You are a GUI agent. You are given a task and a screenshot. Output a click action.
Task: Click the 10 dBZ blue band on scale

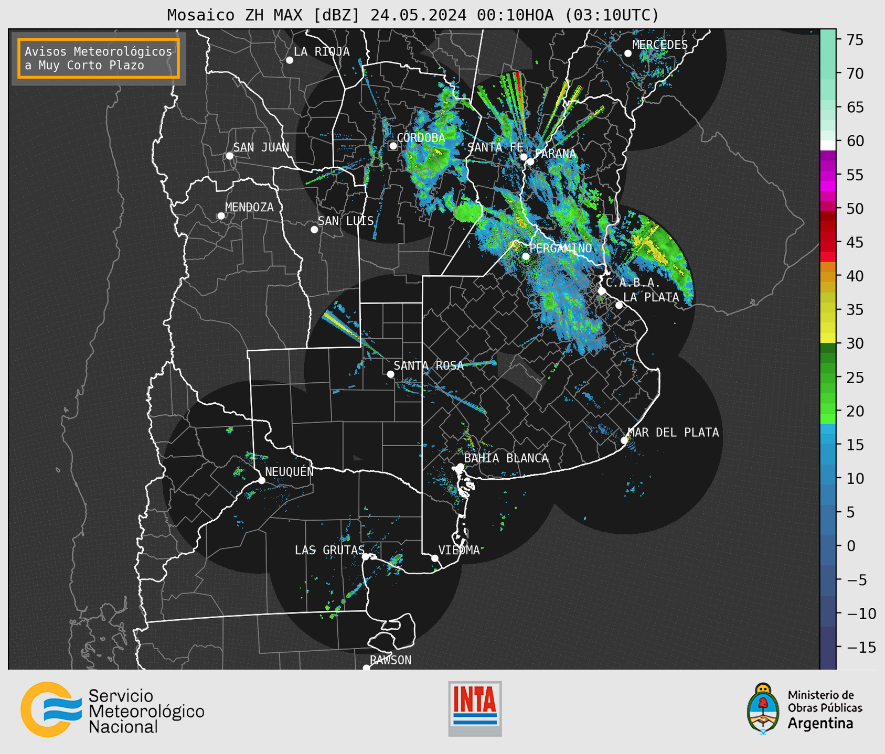click(828, 478)
